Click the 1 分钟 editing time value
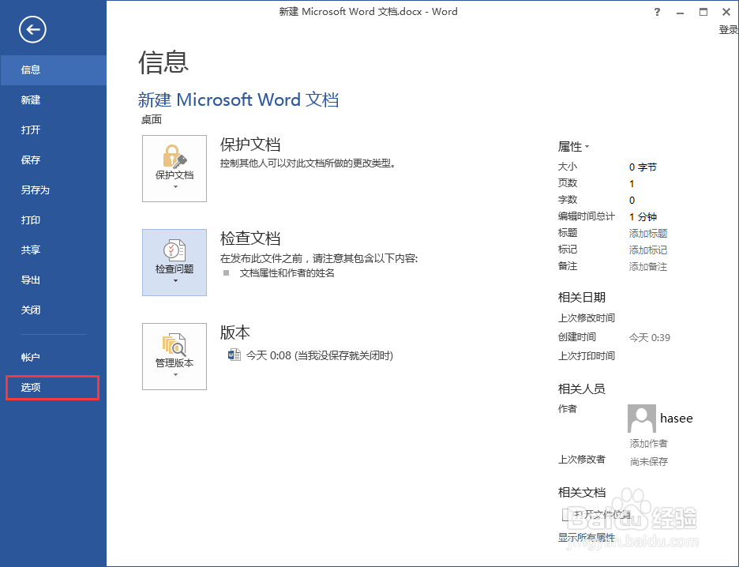 (643, 217)
